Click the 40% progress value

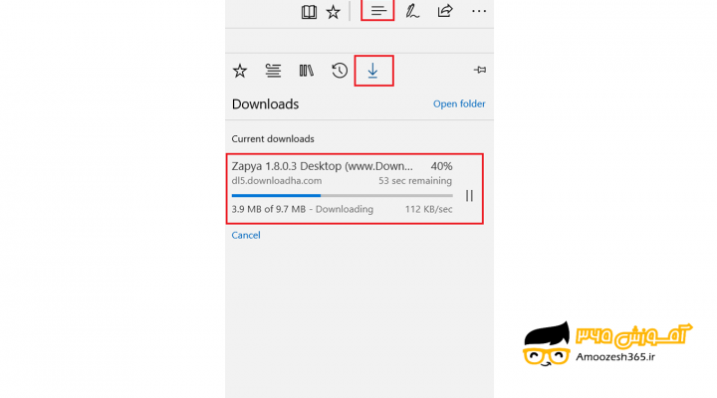pyautogui.click(x=441, y=166)
